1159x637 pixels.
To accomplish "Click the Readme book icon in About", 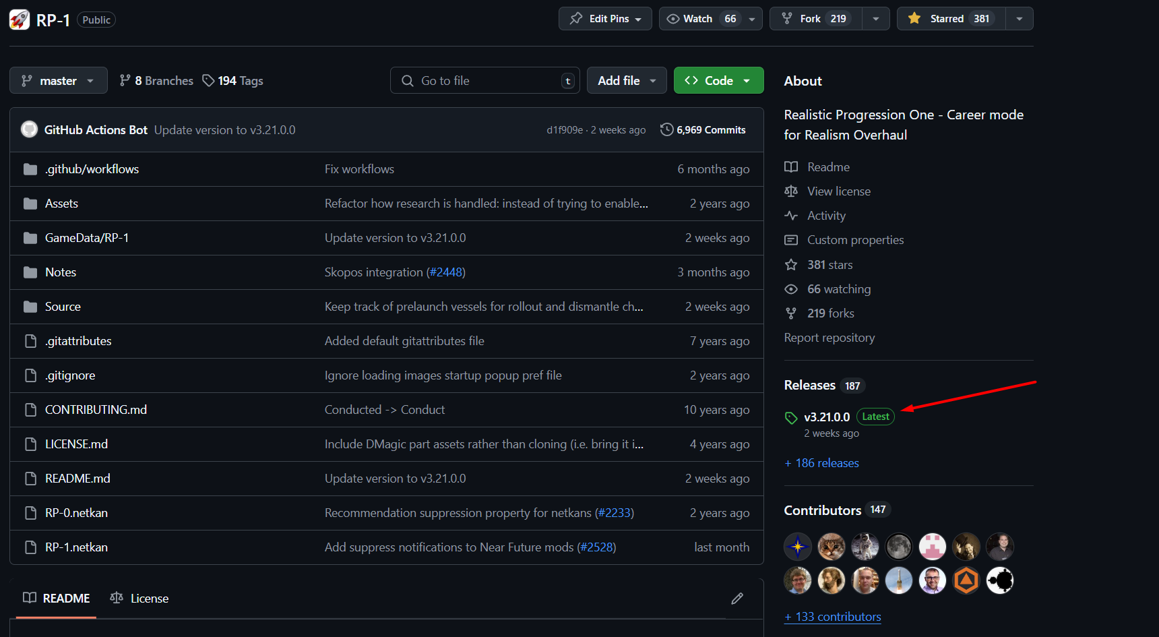I will point(791,167).
